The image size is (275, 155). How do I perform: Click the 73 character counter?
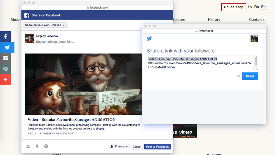click(238, 76)
